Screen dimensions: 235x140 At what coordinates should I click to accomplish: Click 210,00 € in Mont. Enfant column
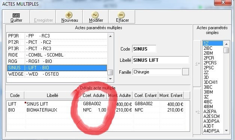pos(175,110)
